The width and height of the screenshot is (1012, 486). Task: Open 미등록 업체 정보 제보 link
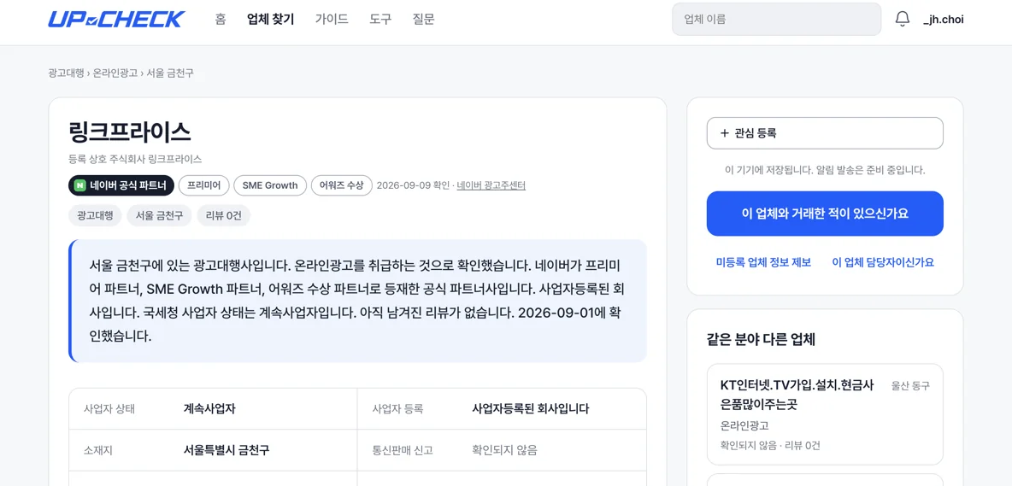[x=763, y=262]
